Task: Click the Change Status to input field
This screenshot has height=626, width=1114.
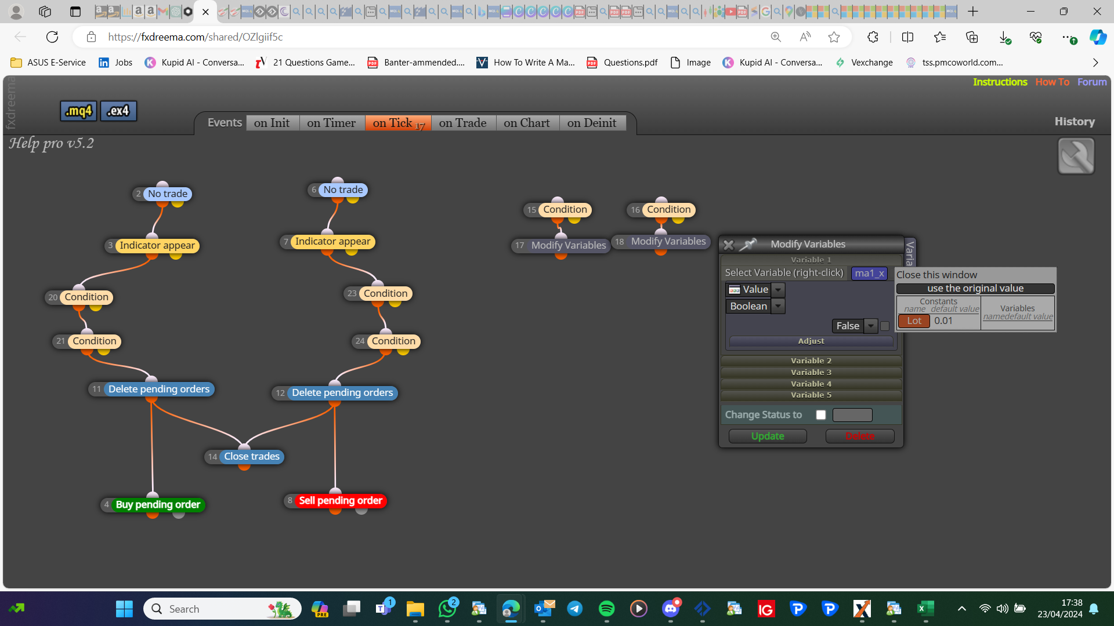Action: 852,415
